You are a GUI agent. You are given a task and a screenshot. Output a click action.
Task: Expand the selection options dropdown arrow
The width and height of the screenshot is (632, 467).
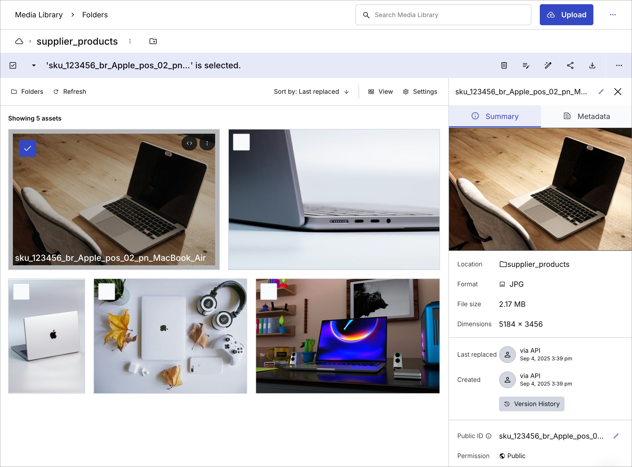[x=34, y=66]
